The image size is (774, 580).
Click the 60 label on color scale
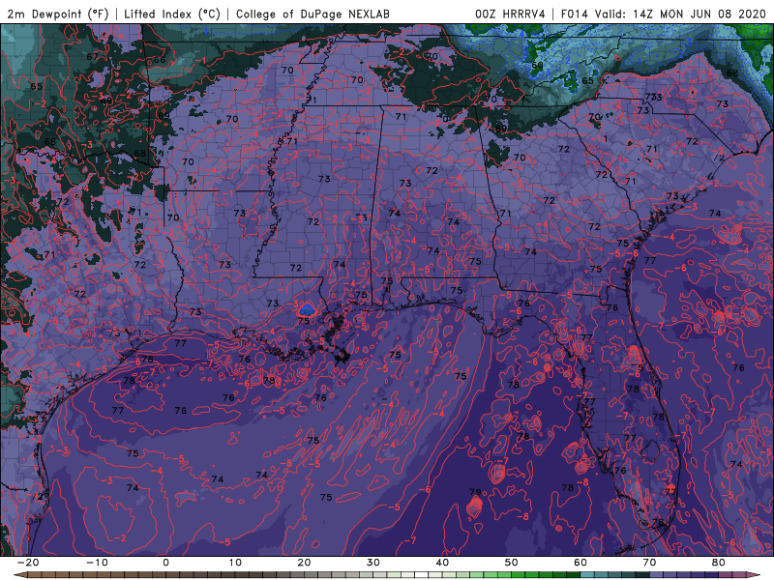pyautogui.click(x=580, y=563)
